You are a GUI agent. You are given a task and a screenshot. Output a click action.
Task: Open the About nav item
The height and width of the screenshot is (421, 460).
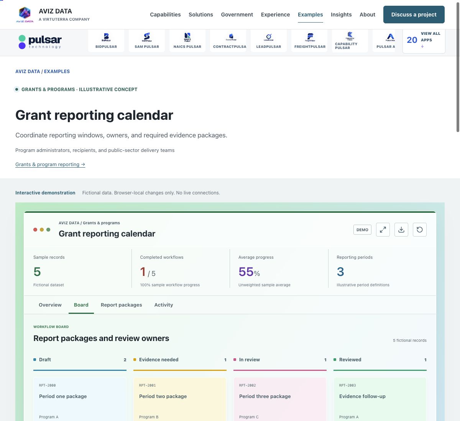367,15
